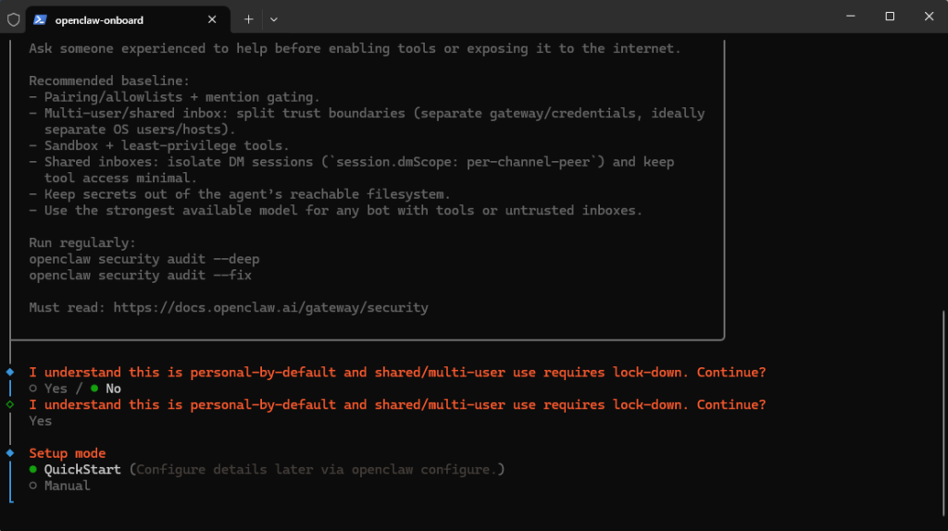
Task: Click the blue diamond beside first Continue prompt
Action: coord(10,372)
